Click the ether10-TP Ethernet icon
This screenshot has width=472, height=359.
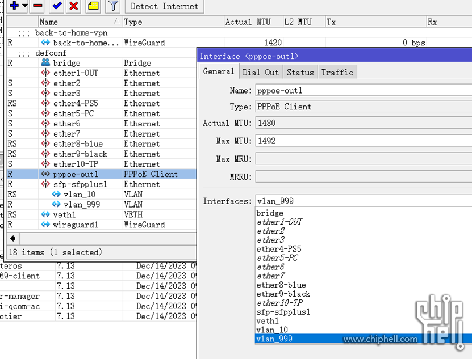(45, 164)
